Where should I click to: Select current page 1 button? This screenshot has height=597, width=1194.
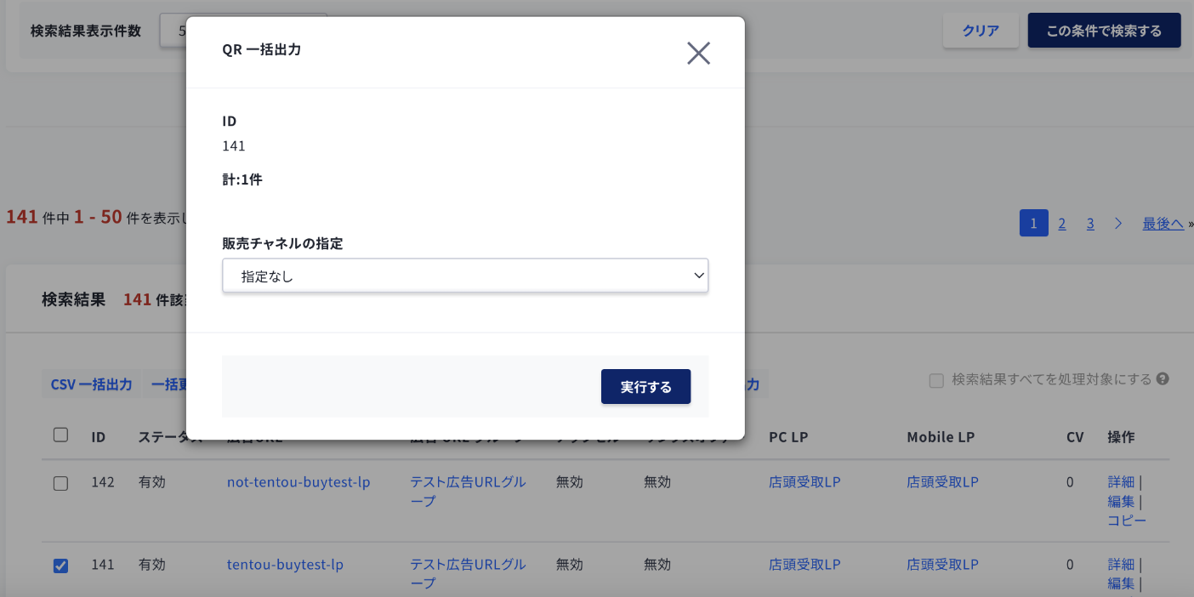pyautogui.click(x=1034, y=223)
